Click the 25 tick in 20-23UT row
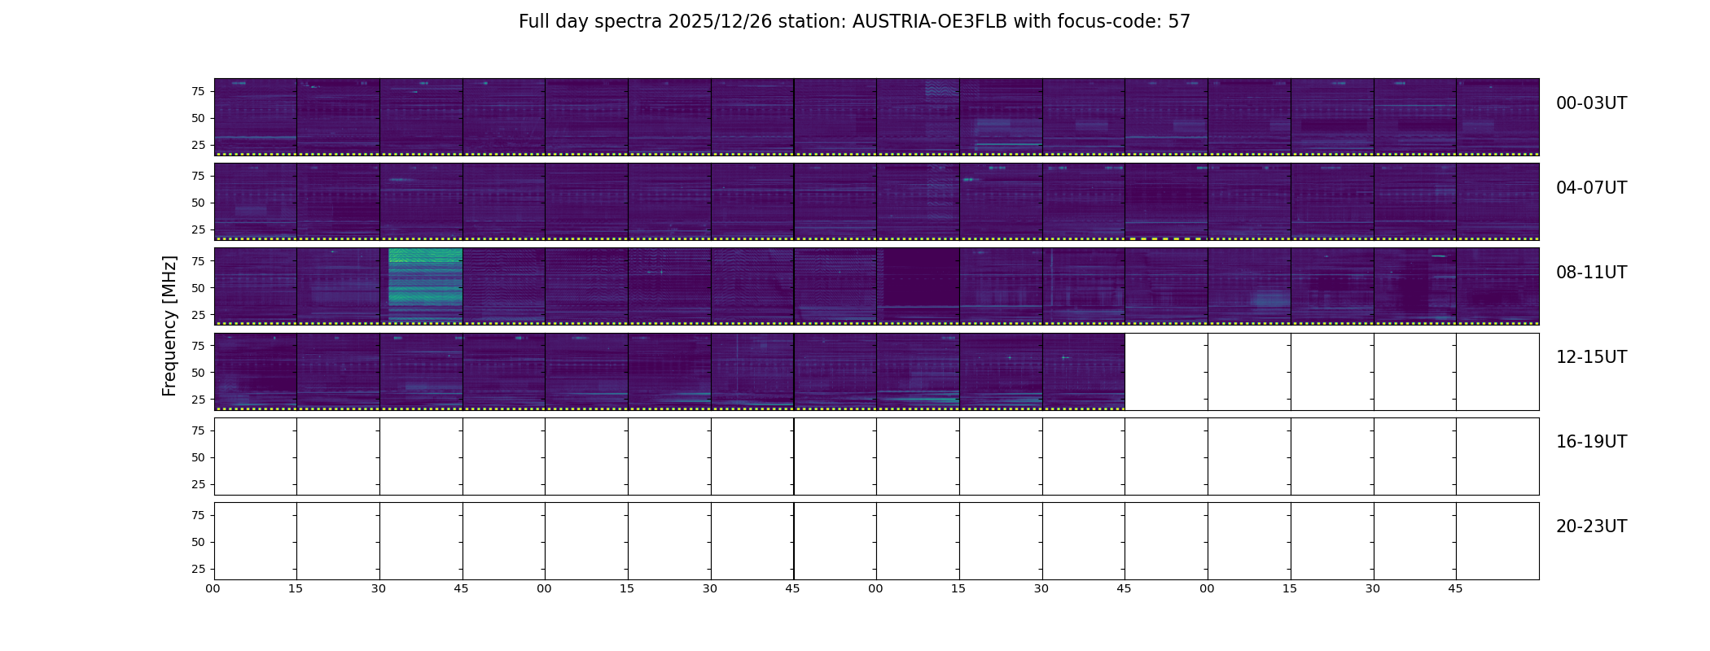Screen dimensions: 1710x651 tap(198, 569)
